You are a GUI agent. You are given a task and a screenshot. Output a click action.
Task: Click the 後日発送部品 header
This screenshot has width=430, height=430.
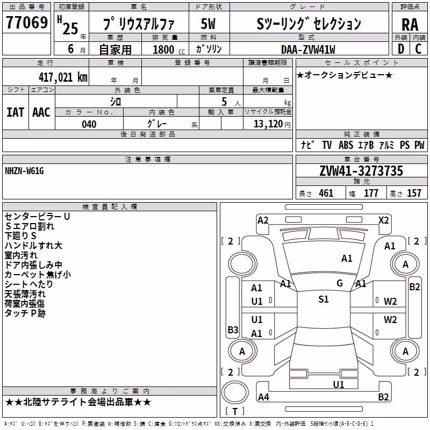[147, 134]
